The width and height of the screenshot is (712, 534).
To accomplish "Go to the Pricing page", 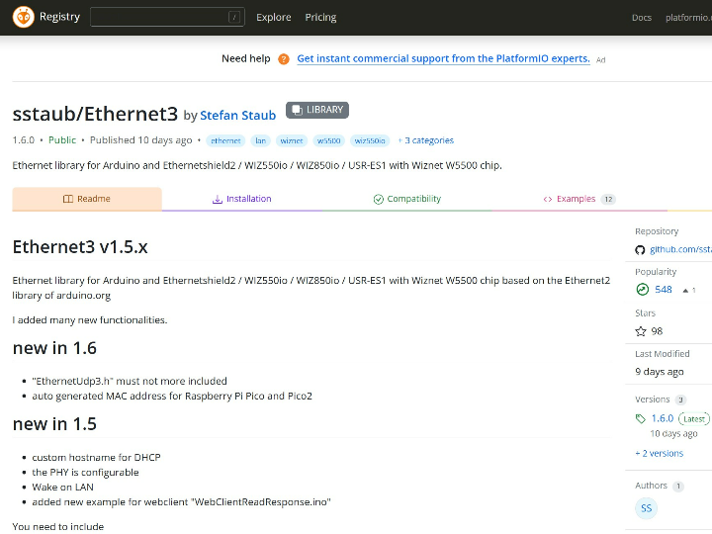I will pos(320,17).
